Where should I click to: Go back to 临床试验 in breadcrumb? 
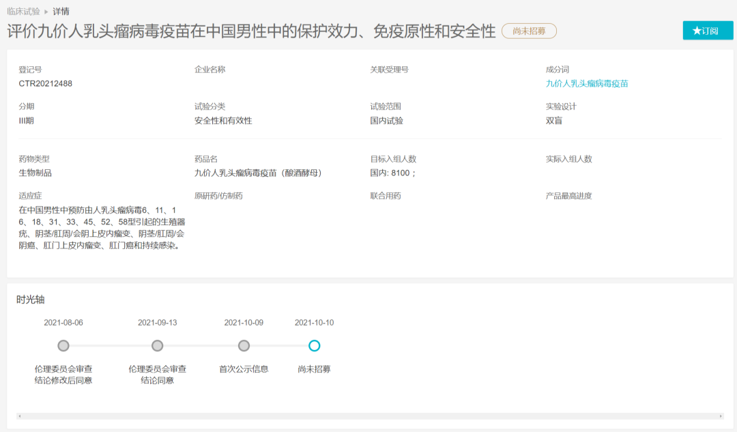(x=23, y=12)
